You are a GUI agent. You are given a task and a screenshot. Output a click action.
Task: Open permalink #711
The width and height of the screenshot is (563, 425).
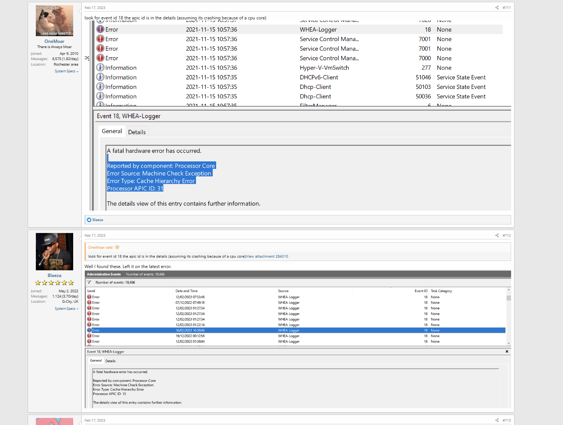[x=507, y=7]
